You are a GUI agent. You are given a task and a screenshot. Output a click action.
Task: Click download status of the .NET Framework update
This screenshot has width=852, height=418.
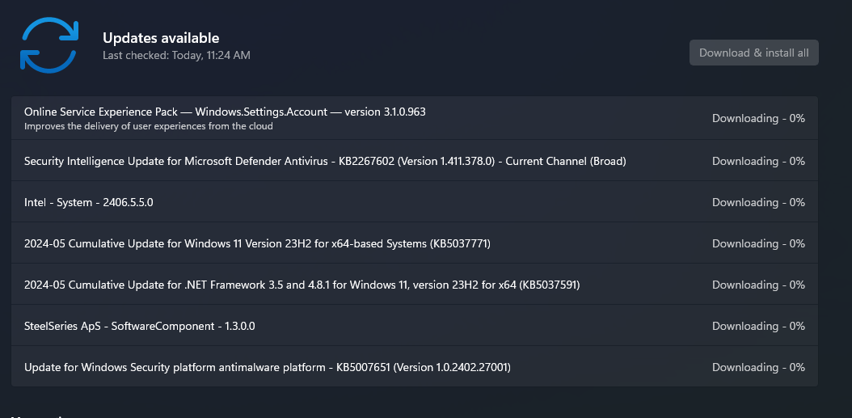tap(758, 285)
